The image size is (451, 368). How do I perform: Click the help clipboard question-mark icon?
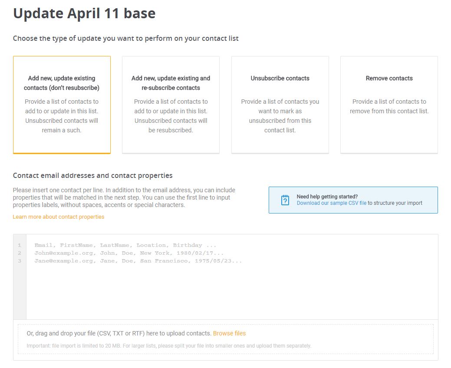(285, 200)
